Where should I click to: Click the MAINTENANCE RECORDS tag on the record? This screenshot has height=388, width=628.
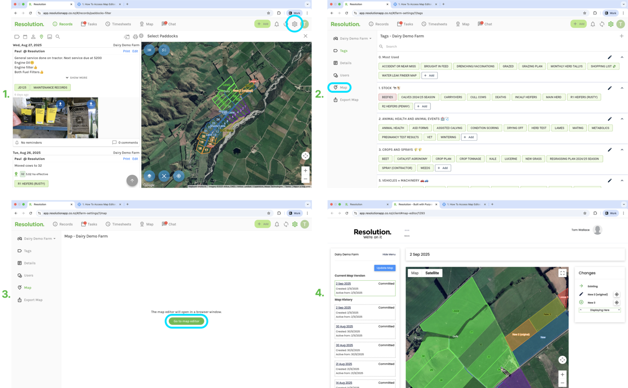point(50,88)
